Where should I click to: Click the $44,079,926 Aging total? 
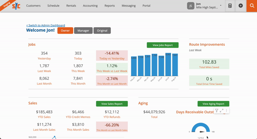[154, 112]
